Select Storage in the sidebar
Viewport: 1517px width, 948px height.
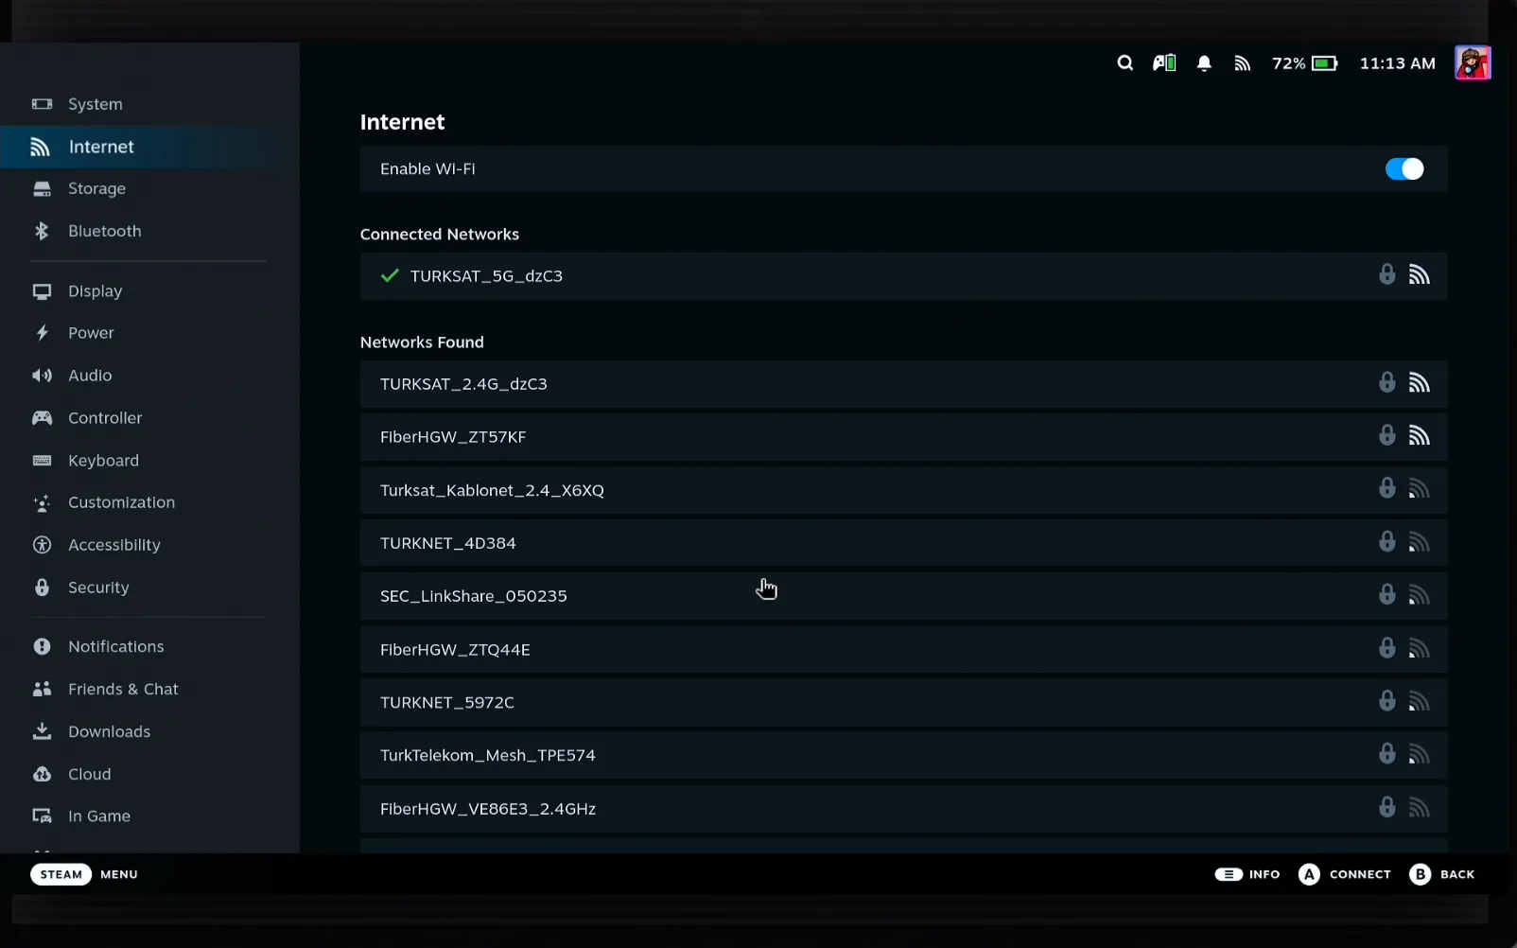(149, 188)
